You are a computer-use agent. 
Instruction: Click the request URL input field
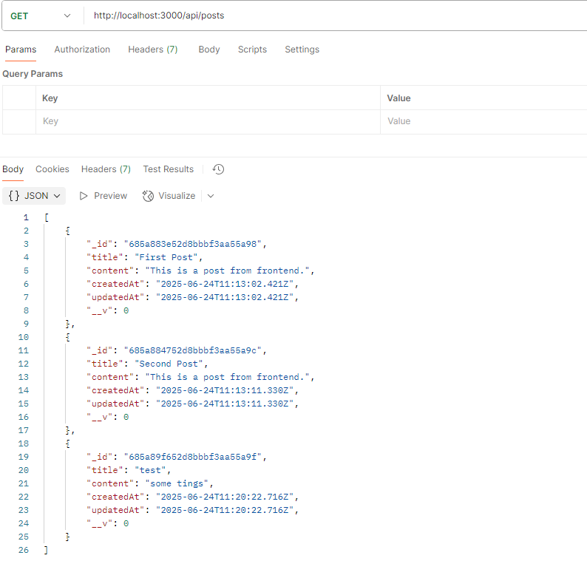point(333,16)
